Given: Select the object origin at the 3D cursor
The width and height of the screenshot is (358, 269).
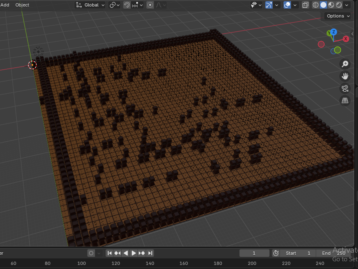Looking at the screenshot, I should point(33,65).
